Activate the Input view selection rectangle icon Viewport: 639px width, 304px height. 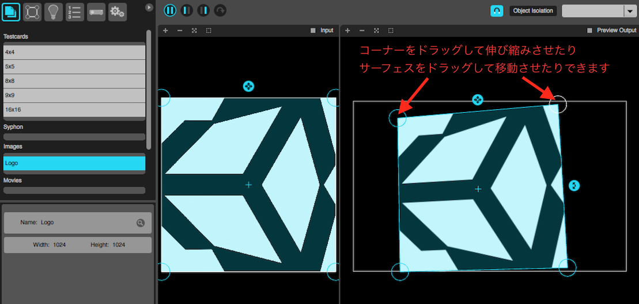(x=208, y=30)
